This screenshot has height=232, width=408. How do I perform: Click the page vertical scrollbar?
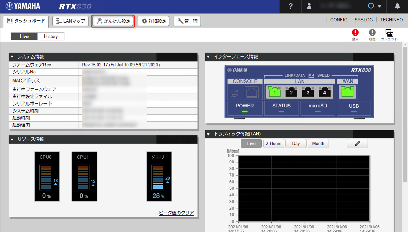tap(405, 115)
